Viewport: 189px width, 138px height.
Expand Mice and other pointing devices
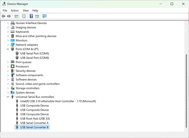(x=8, y=36)
